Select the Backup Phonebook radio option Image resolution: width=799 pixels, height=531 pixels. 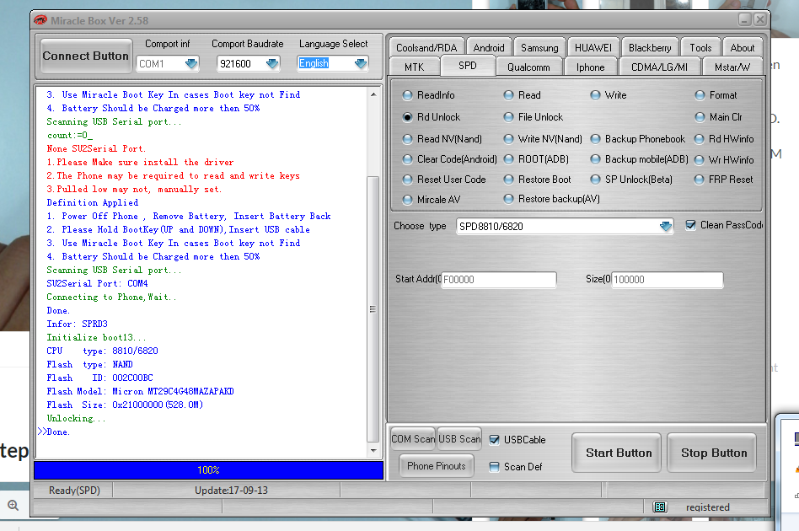tap(637, 139)
